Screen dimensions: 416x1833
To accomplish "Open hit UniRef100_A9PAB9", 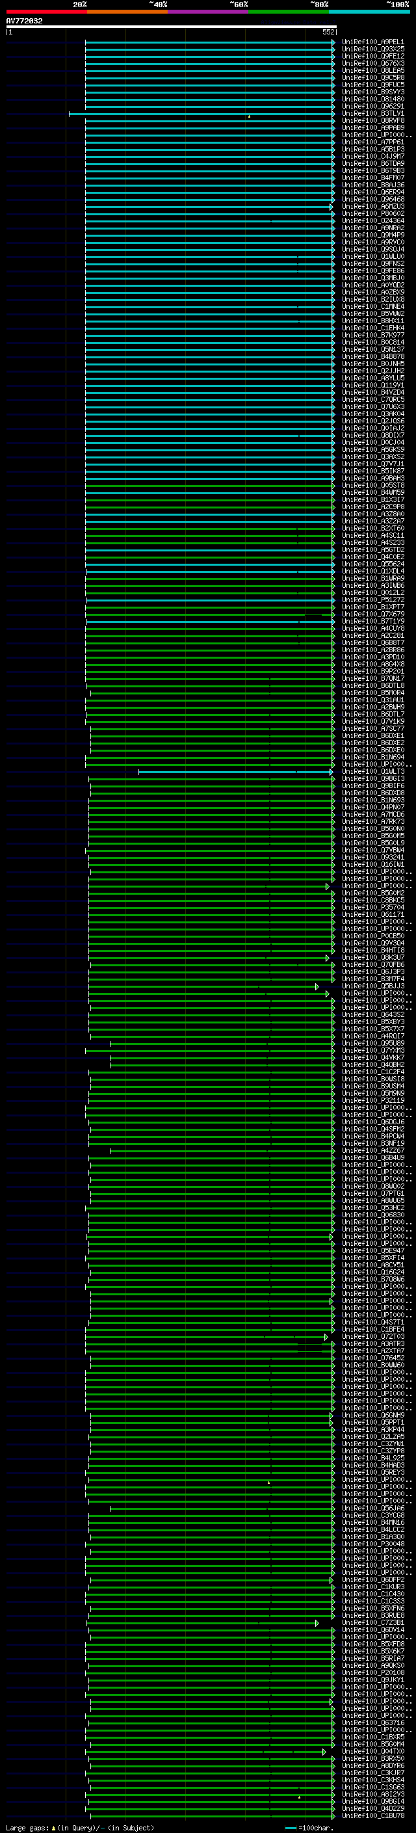I will (x=372, y=127).
